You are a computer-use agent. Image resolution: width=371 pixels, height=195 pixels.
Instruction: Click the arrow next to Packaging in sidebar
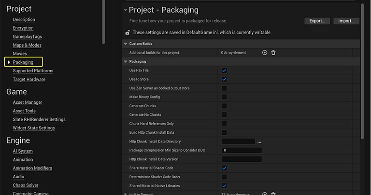(9, 62)
